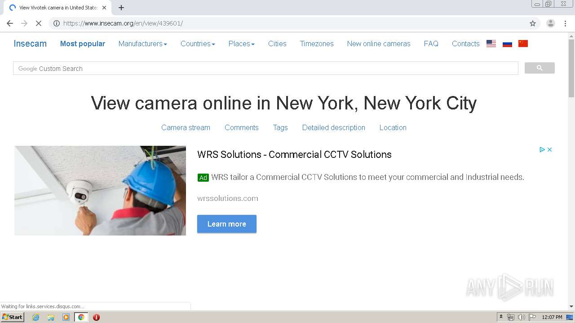Click the browser address bar URL

coord(123,23)
